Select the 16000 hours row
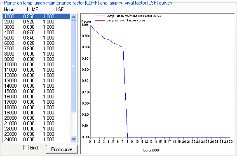 point(37,97)
